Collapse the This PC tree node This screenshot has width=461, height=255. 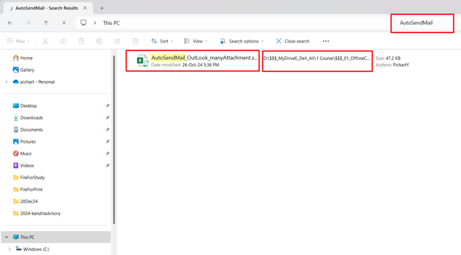(7, 237)
